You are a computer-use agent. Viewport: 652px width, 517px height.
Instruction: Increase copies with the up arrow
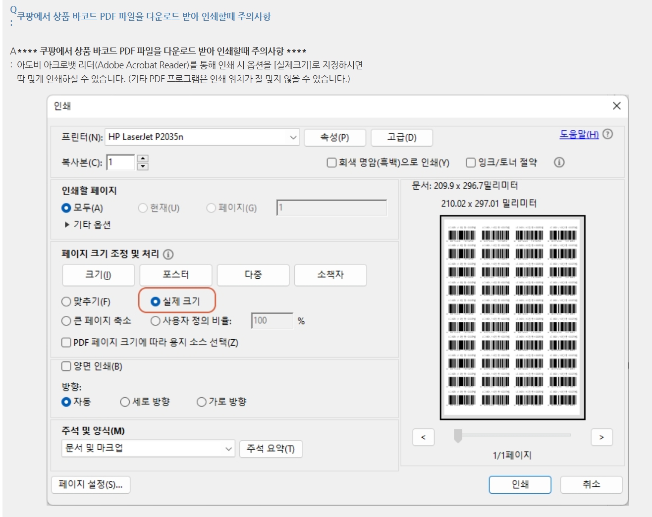point(143,158)
